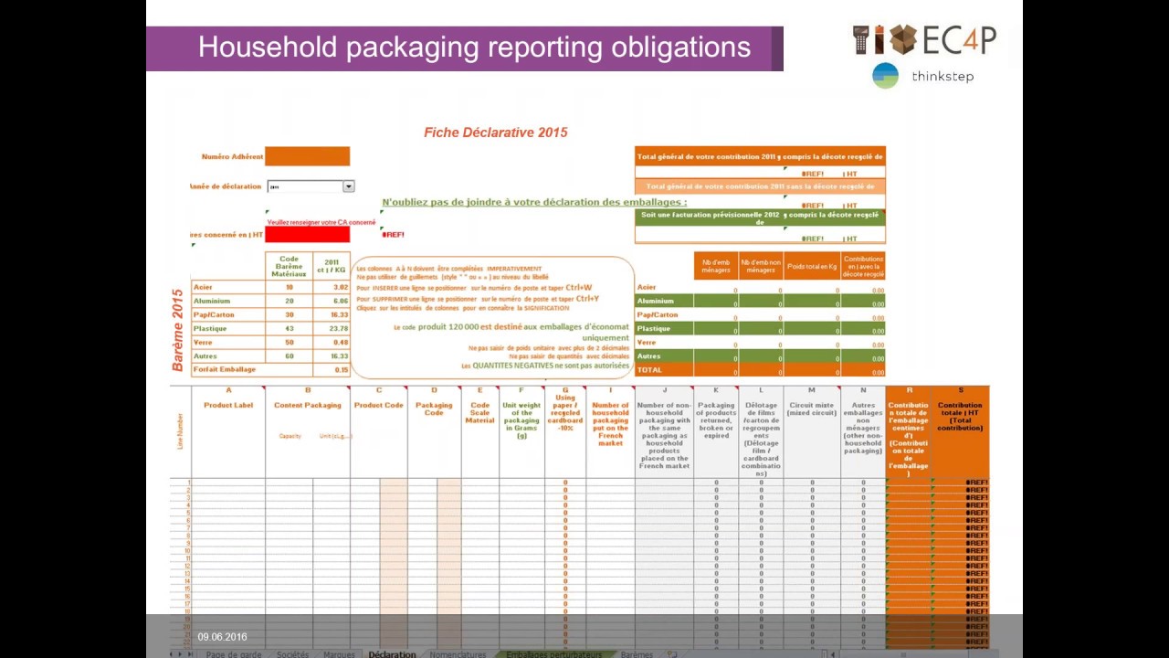Click the orange Numéro Adhérent input cell
The height and width of the screenshot is (658, 1169).
(x=307, y=156)
